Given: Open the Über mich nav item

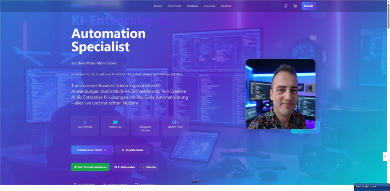Looking at the screenshot, I should (x=174, y=6).
